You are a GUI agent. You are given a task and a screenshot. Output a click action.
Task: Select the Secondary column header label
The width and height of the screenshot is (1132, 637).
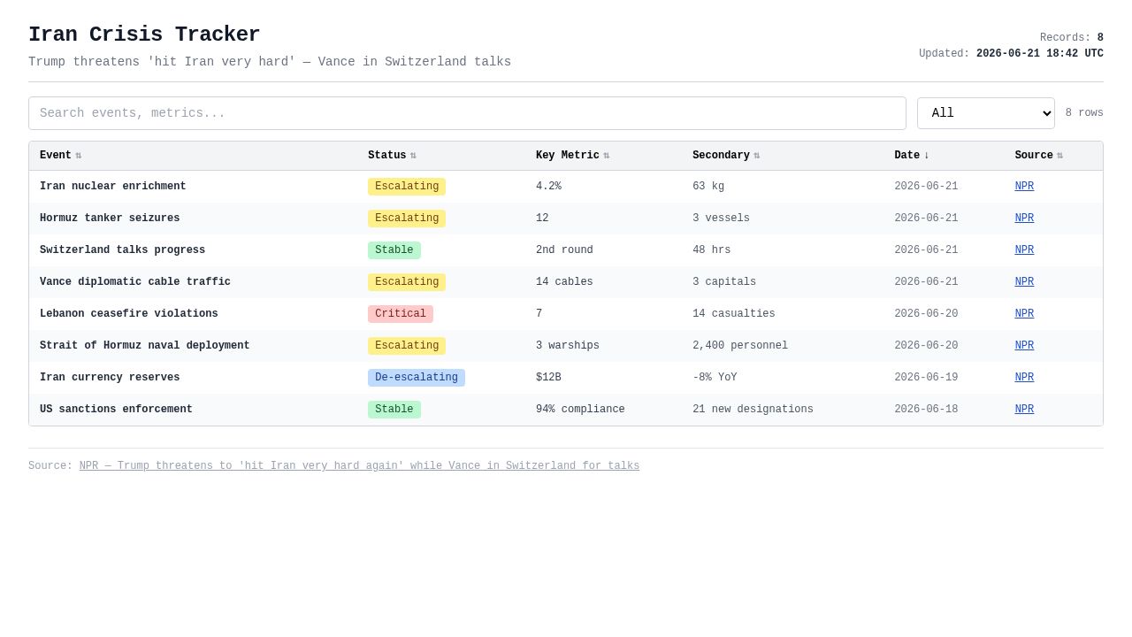pyautogui.click(x=721, y=156)
